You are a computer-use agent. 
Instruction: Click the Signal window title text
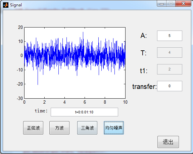tap(16, 5)
